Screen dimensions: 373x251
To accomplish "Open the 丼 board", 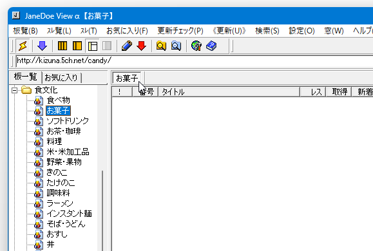I will (50, 245).
